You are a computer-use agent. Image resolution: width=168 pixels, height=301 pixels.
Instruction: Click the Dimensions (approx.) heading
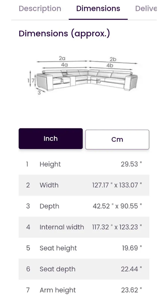(x=64, y=33)
